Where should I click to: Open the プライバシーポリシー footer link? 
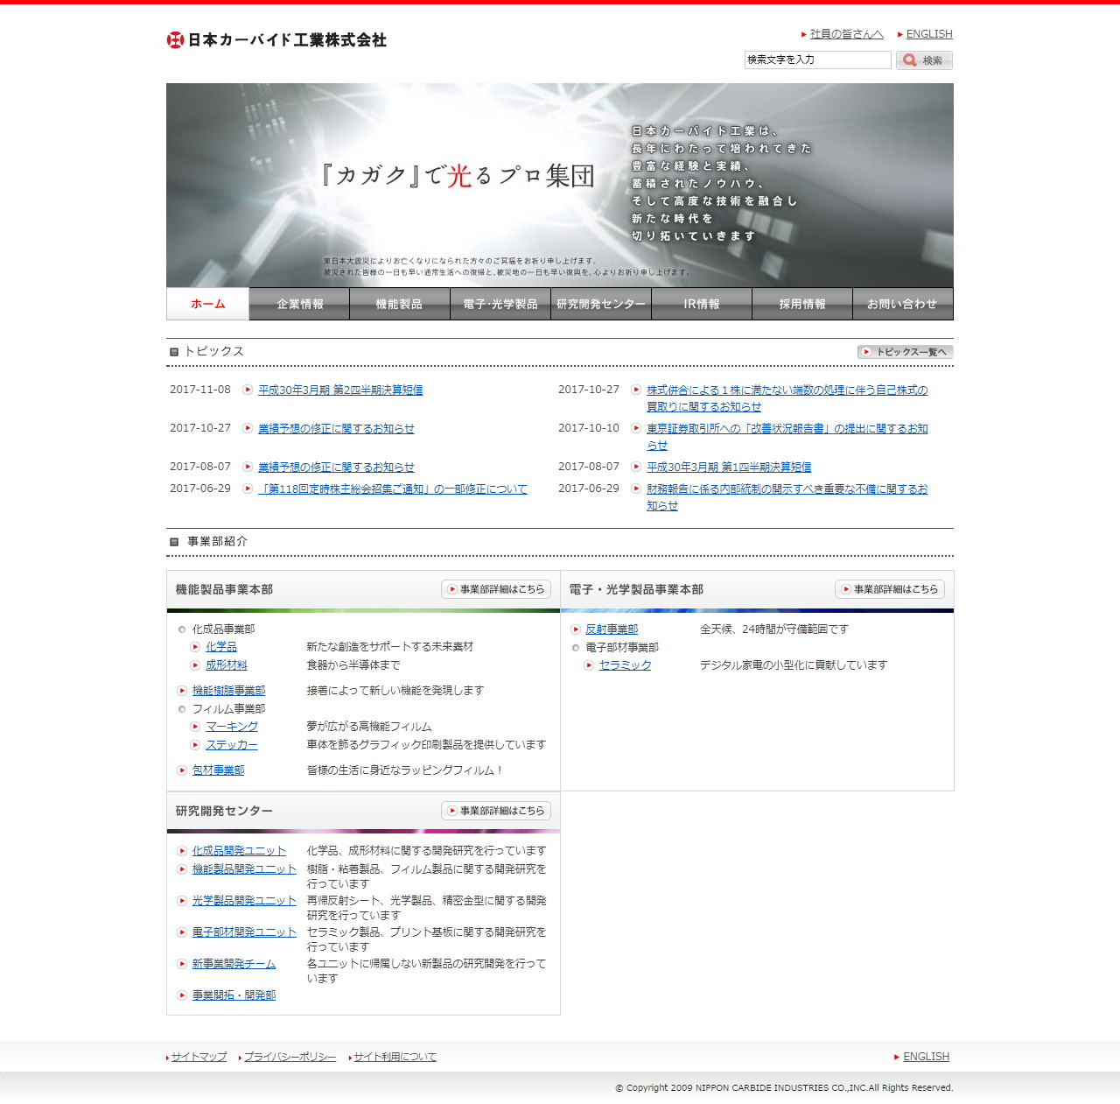coord(290,1057)
